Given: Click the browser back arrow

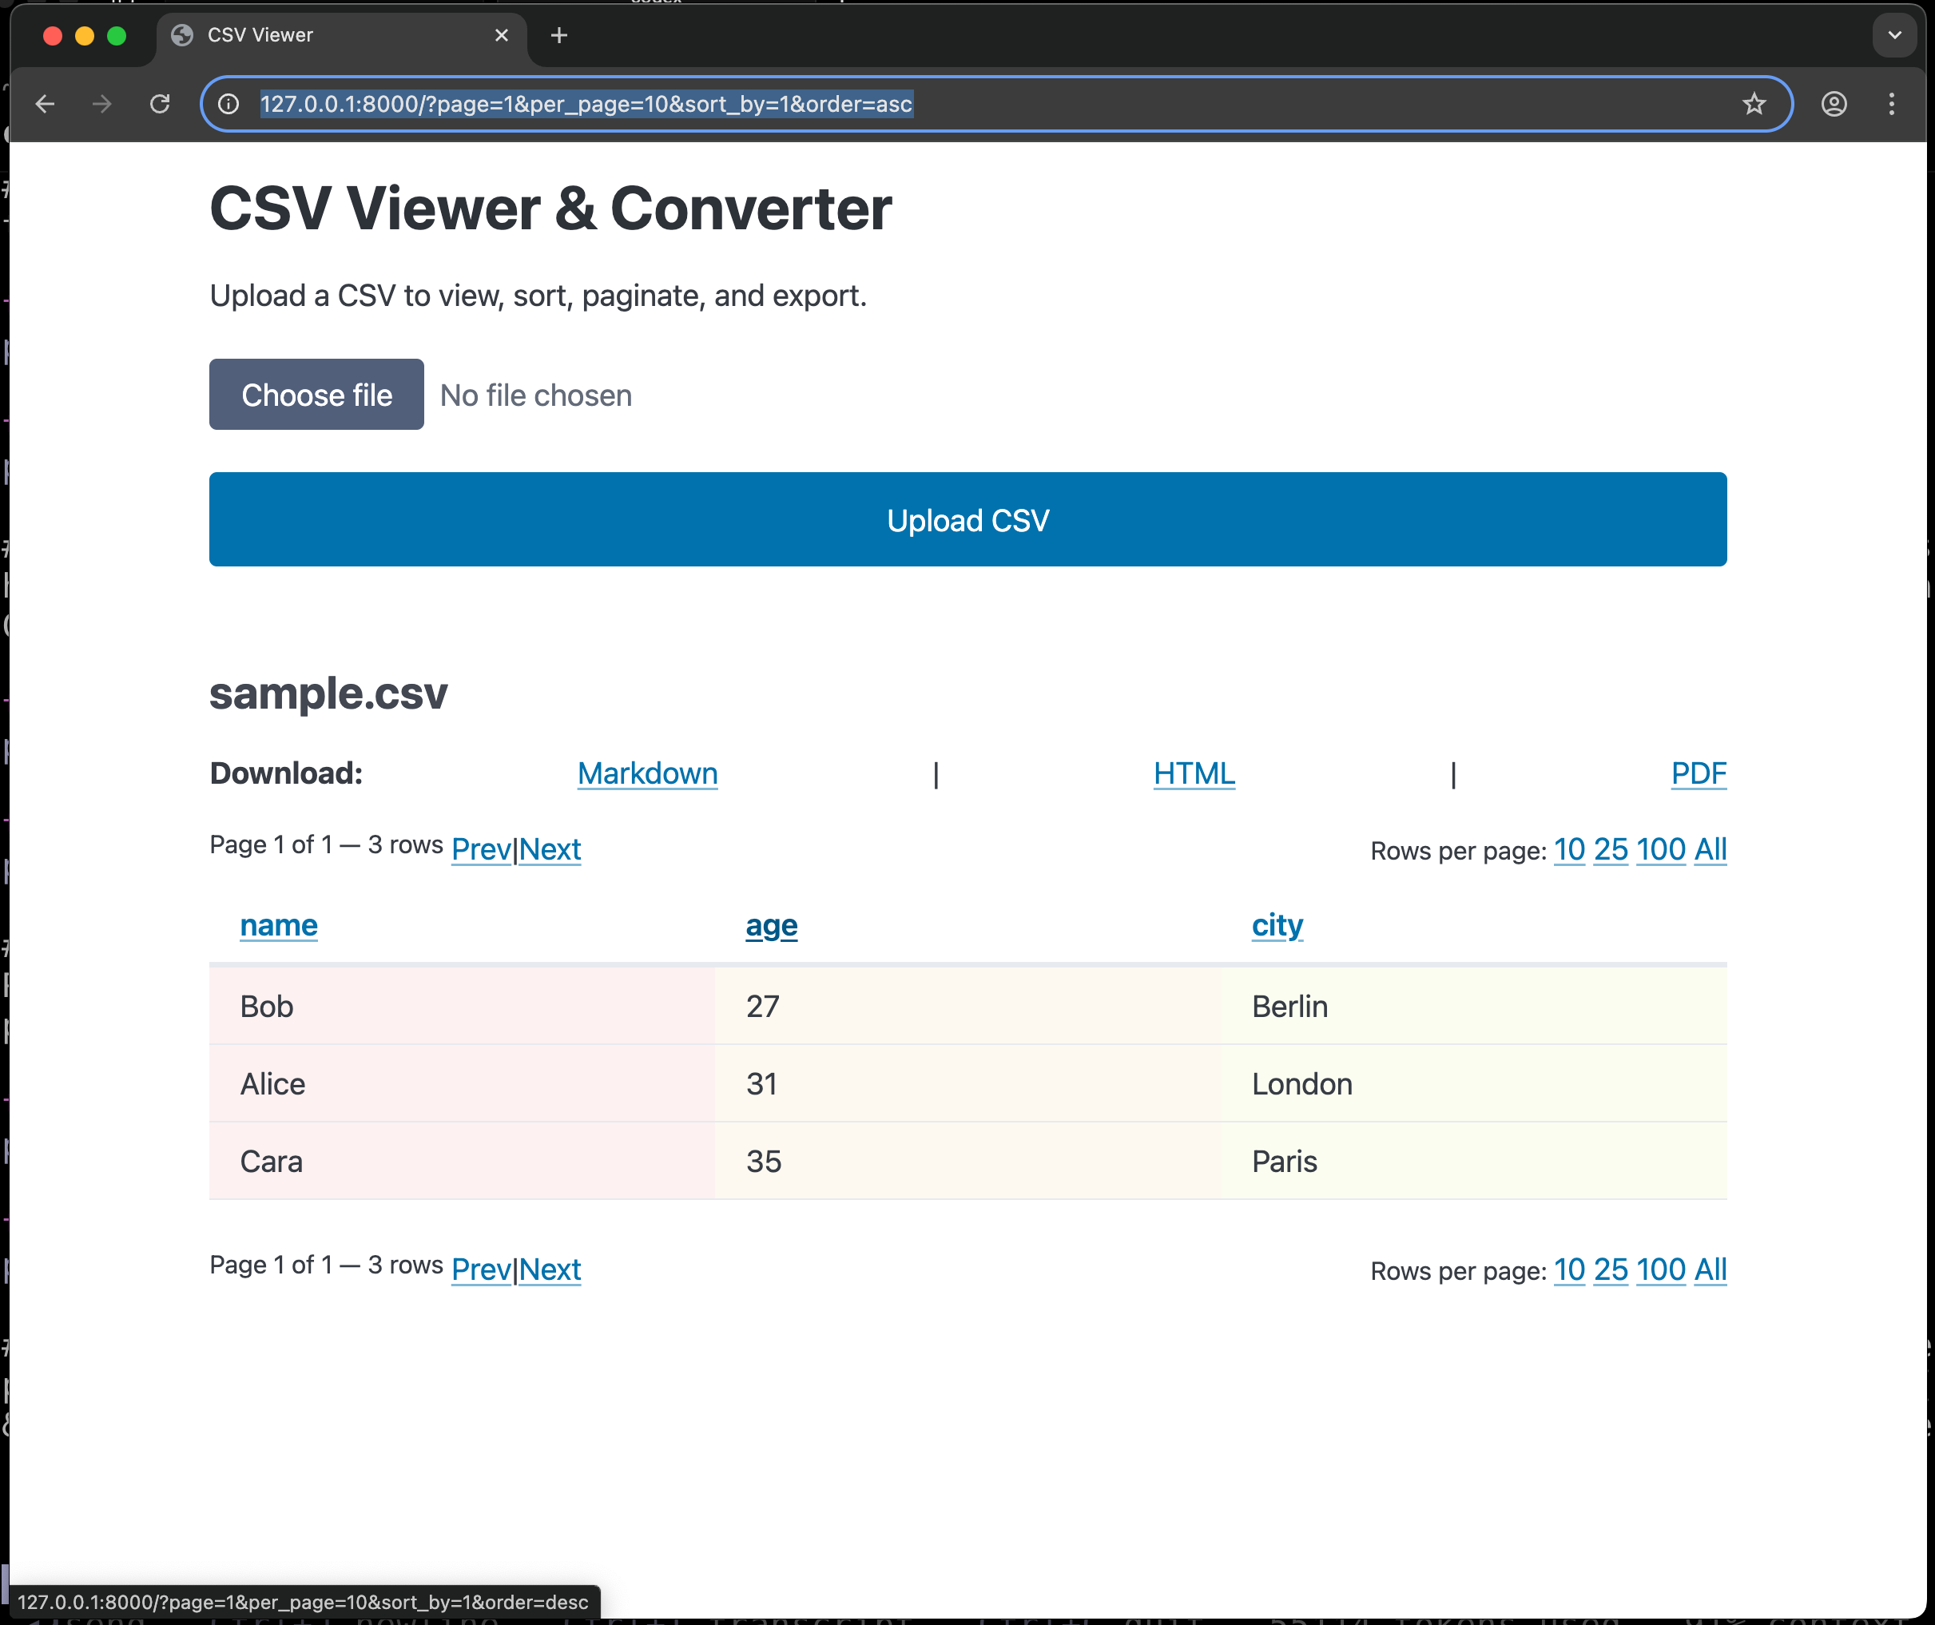Looking at the screenshot, I should tap(44, 104).
